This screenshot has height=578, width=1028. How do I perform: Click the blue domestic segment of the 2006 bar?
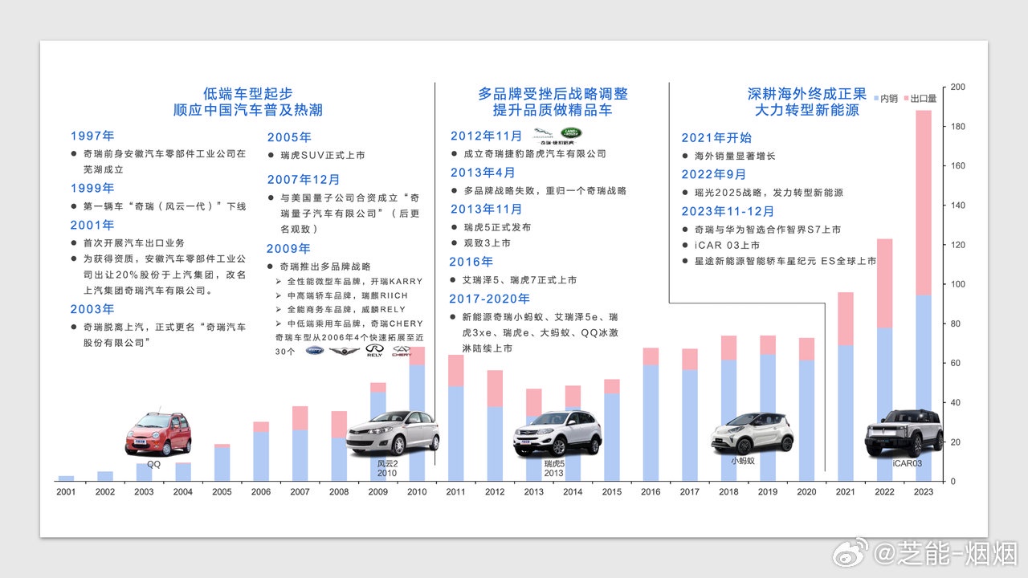(x=261, y=456)
